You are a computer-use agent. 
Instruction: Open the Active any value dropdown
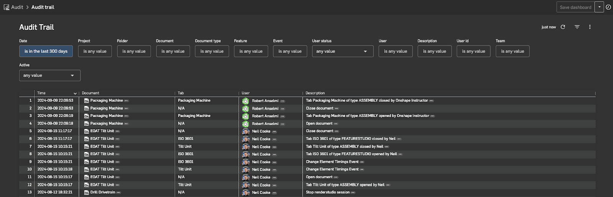50,75
